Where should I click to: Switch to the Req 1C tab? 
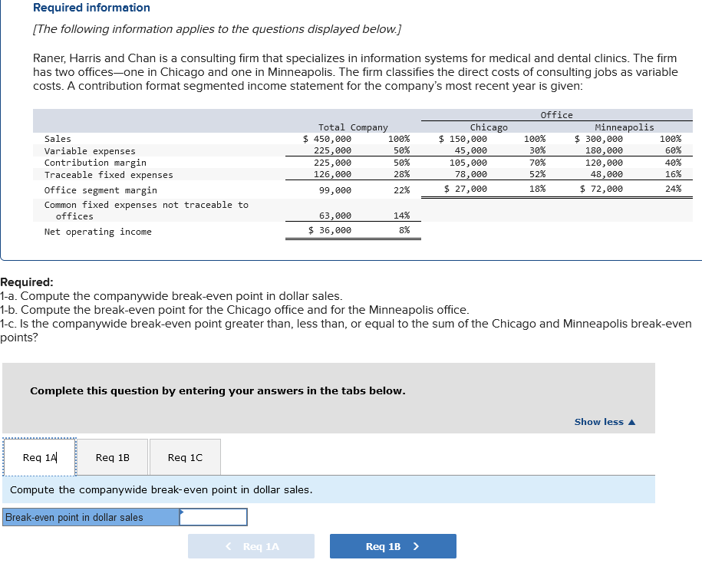point(185,457)
